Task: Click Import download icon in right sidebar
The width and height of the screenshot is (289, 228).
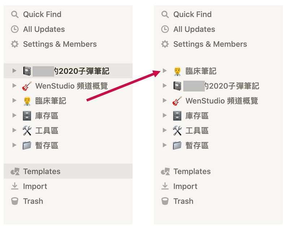Action: click(x=165, y=186)
